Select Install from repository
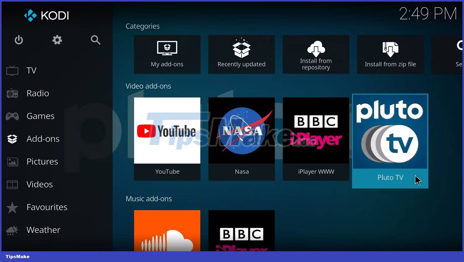Viewport: 464px width, 262px height. [x=316, y=54]
